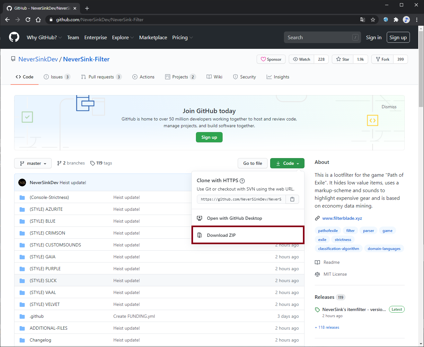The width and height of the screenshot is (424, 347).
Task: Open Projects tab
Action: 180,77
